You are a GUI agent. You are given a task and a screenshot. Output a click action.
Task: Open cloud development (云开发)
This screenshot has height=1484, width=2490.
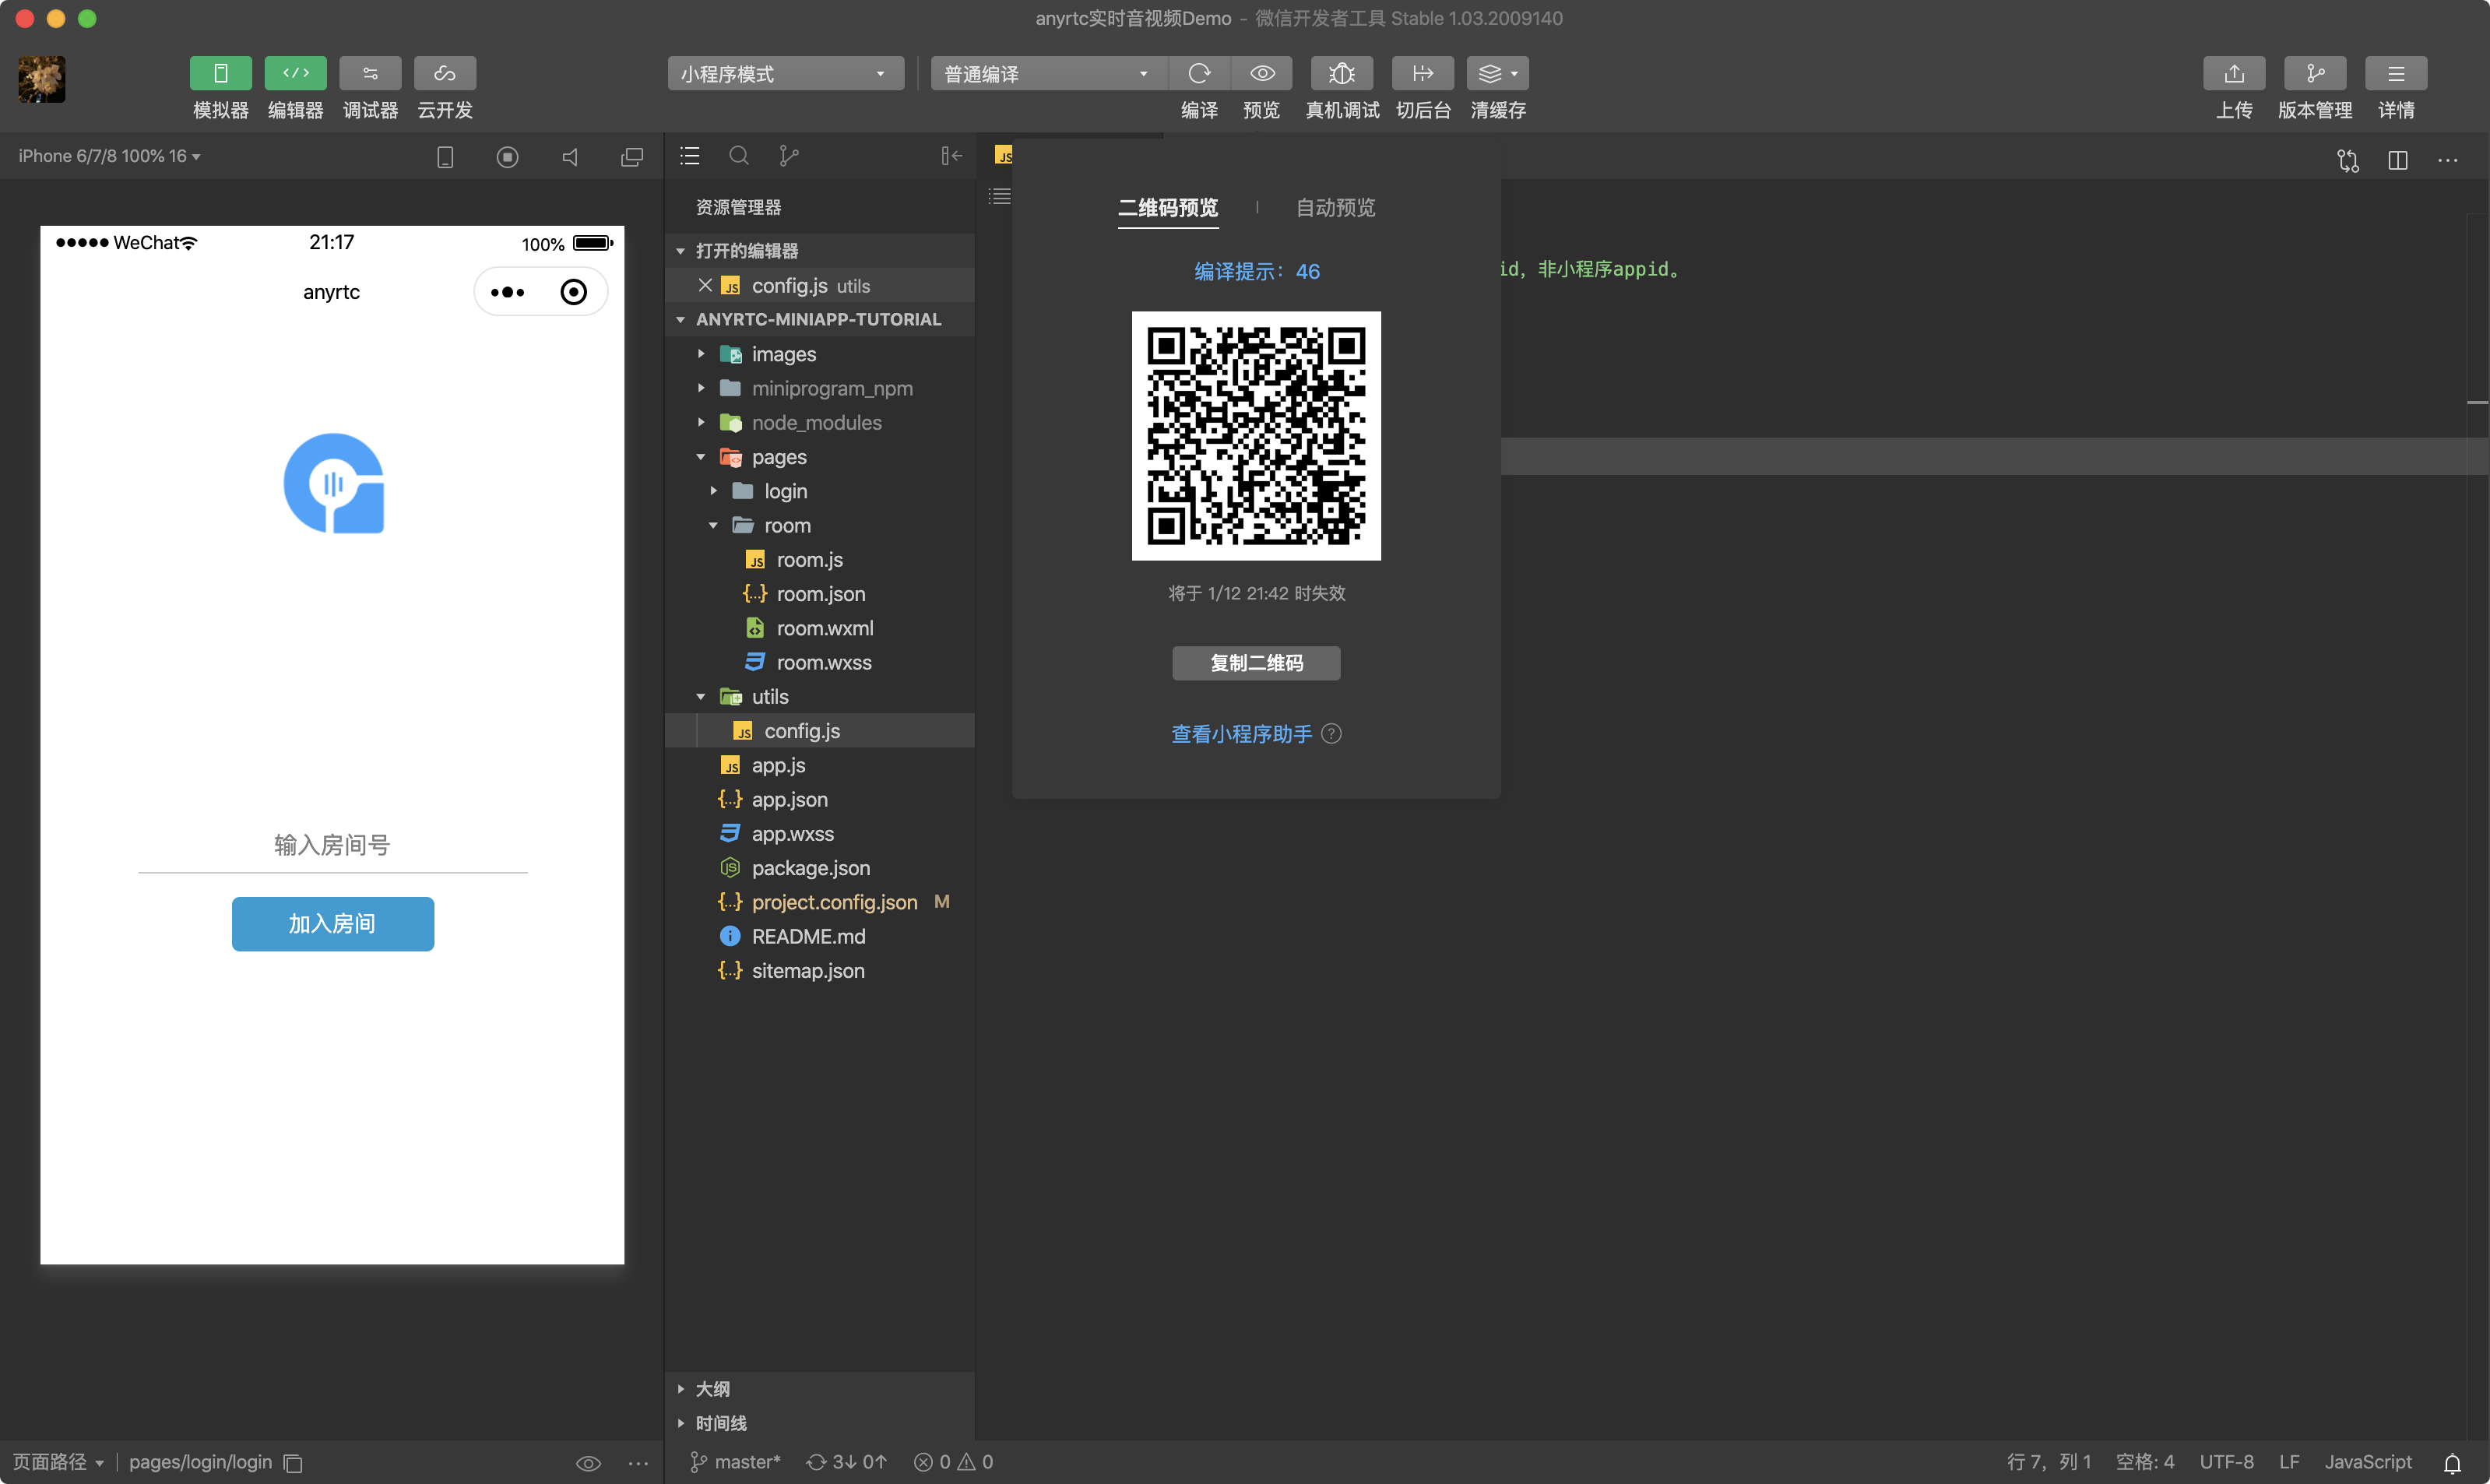coord(445,73)
